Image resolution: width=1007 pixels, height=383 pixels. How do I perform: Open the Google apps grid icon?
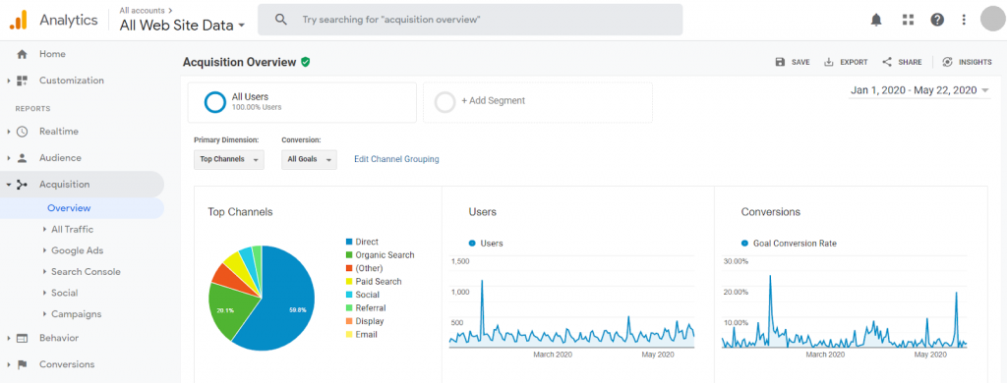(x=908, y=20)
